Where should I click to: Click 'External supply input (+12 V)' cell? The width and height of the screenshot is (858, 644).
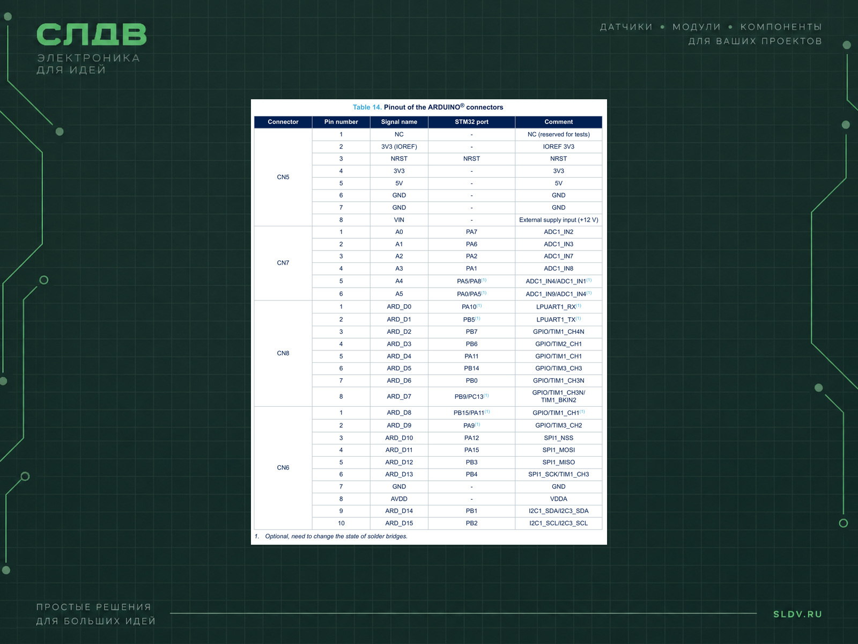(x=559, y=220)
